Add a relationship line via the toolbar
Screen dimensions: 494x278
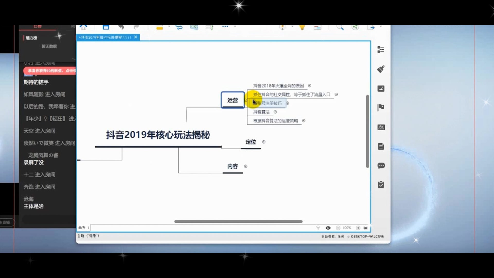179,27
